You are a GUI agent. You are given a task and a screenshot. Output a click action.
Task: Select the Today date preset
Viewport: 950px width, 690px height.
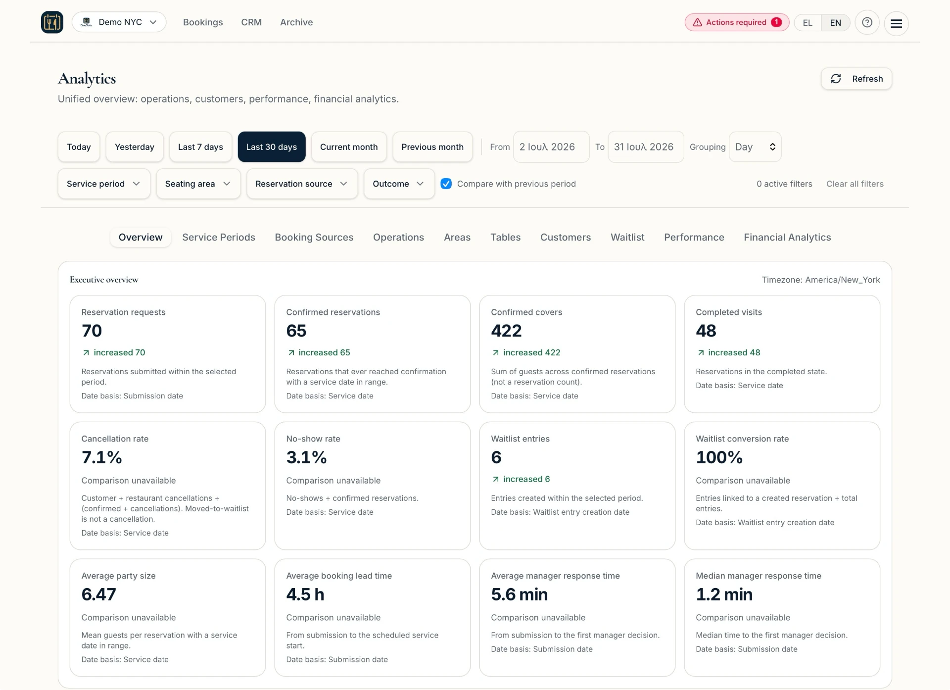pos(79,147)
